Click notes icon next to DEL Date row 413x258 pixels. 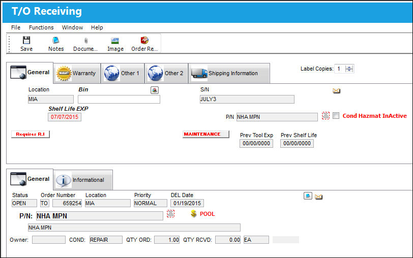(308, 196)
